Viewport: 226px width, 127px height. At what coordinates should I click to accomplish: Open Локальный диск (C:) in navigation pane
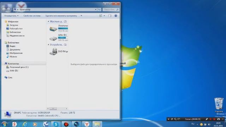(17, 67)
